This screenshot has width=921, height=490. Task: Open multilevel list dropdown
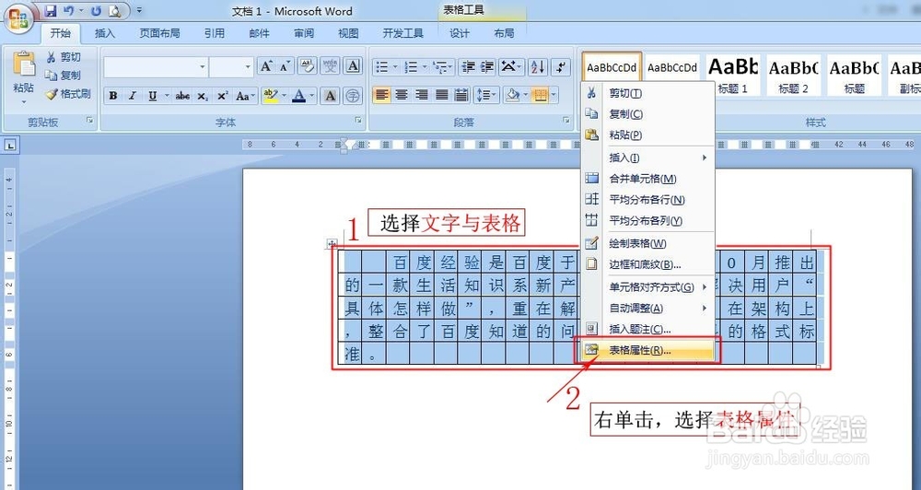(451, 67)
